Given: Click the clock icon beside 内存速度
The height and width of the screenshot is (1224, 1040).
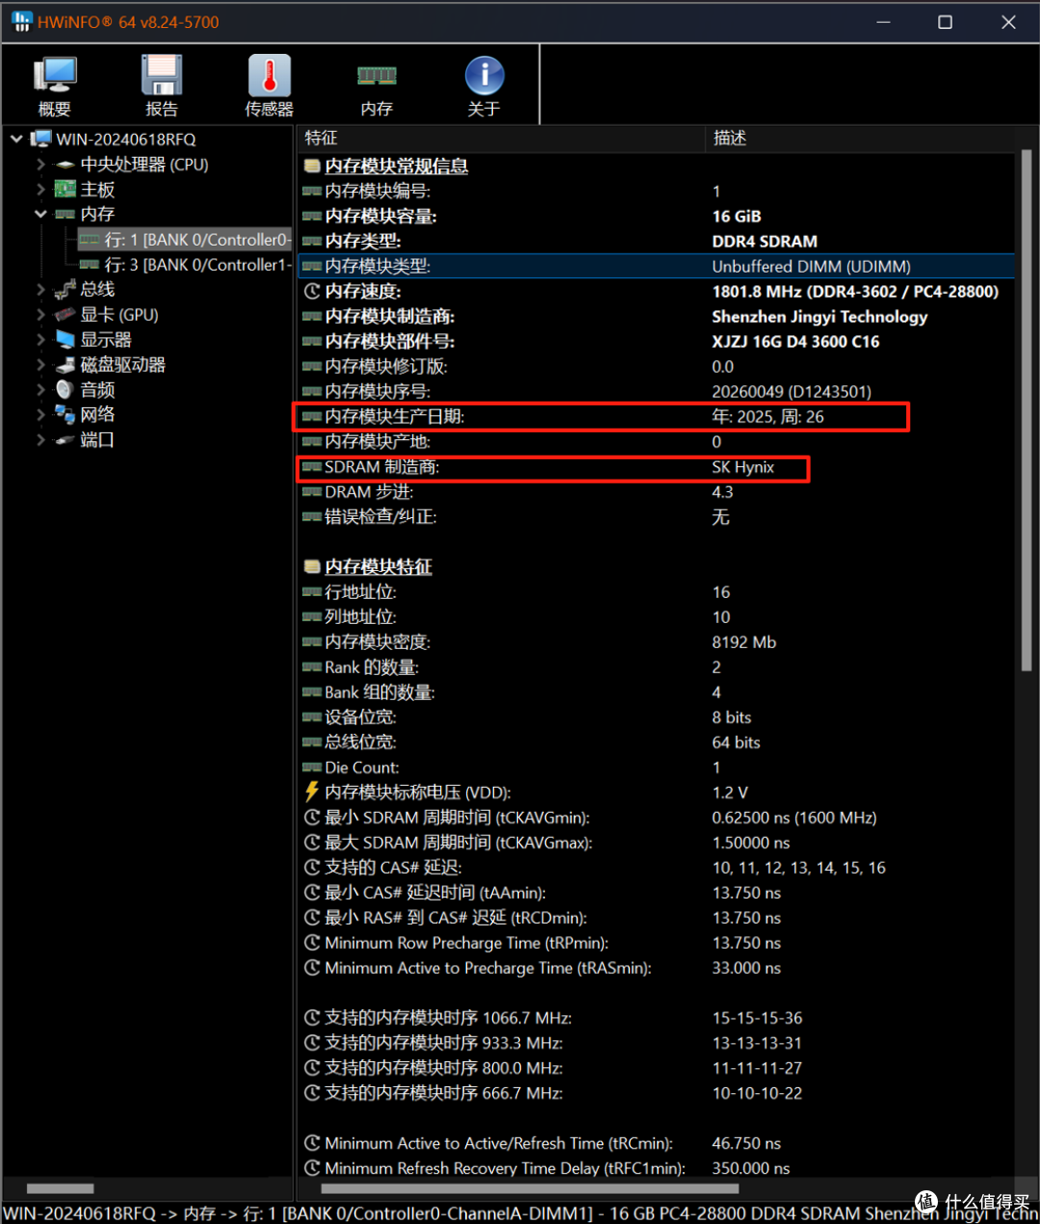Looking at the screenshot, I should 312,291.
